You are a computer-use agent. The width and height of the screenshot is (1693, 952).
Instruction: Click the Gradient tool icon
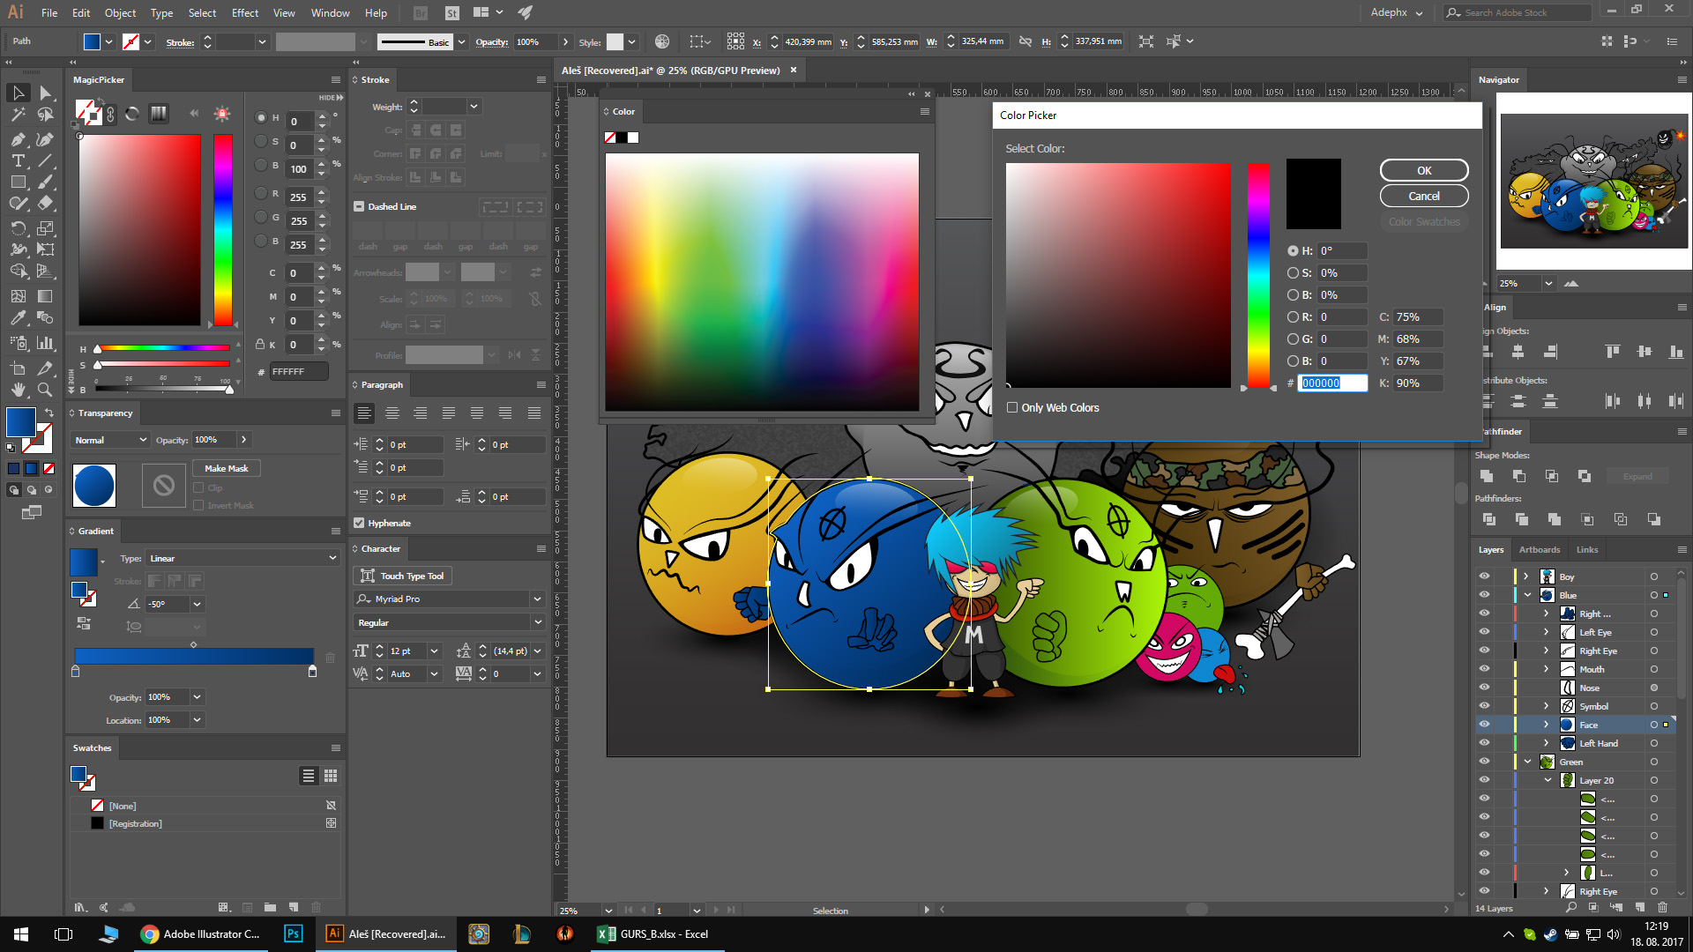click(44, 295)
